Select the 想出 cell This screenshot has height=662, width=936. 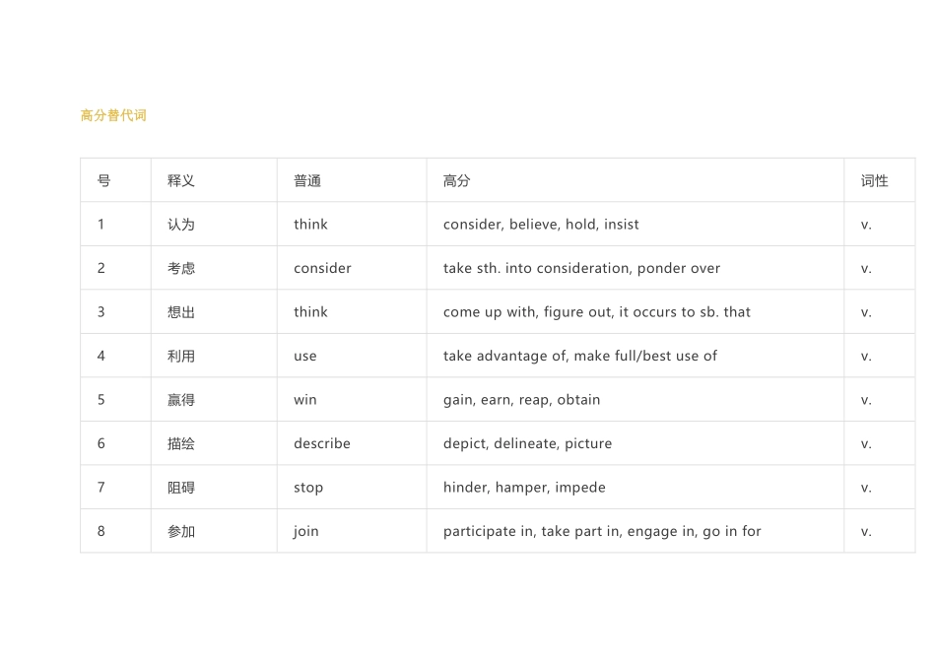(x=181, y=312)
